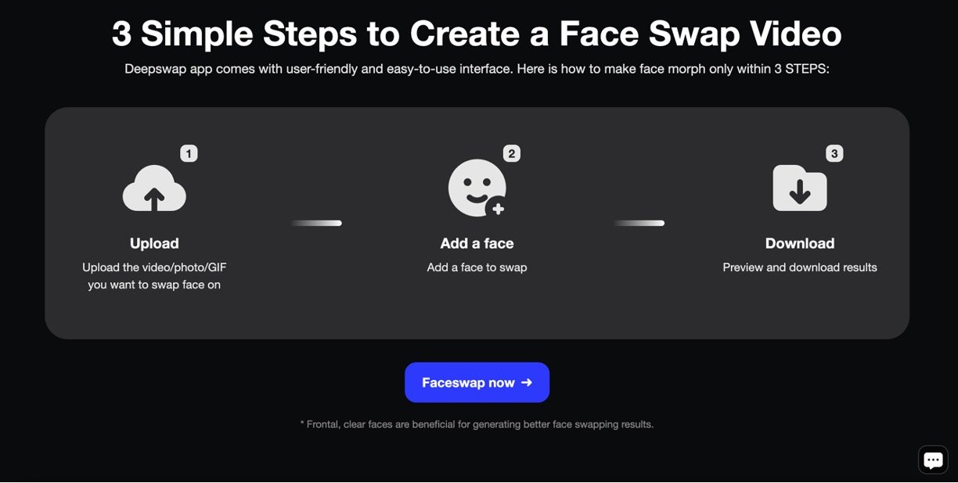Click the 'Add a face to swap' description
The height and width of the screenshot is (483, 958).
[x=477, y=267]
